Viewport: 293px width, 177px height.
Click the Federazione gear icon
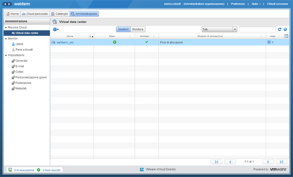coord(13,83)
